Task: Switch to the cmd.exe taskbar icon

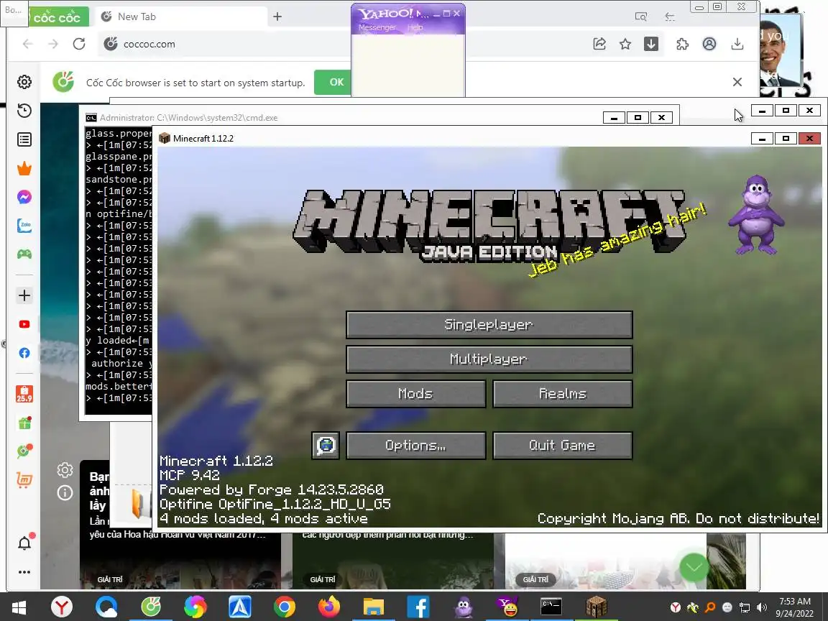Action: tap(551, 607)
